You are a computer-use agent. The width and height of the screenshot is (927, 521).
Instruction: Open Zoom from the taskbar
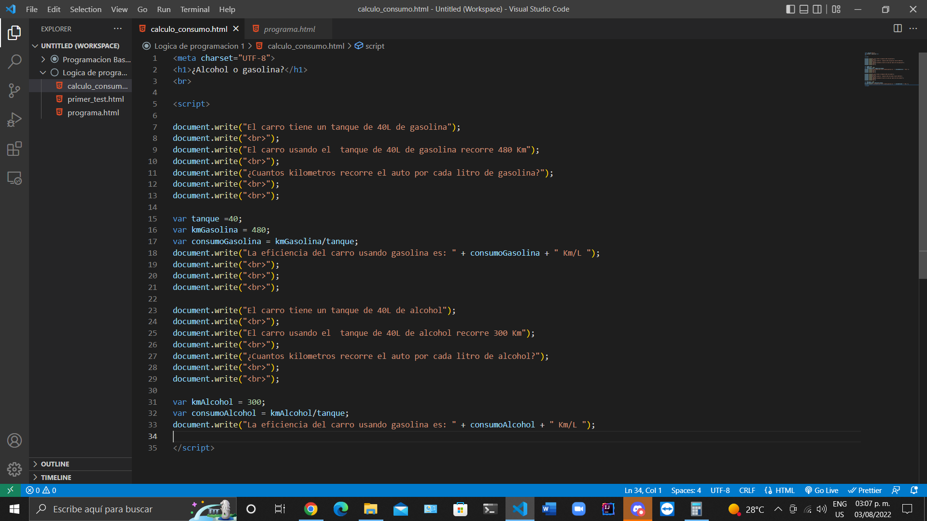tap(578, 509)
